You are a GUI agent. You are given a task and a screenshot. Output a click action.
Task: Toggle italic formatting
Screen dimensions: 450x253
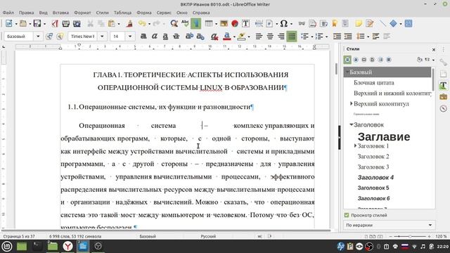155,37
